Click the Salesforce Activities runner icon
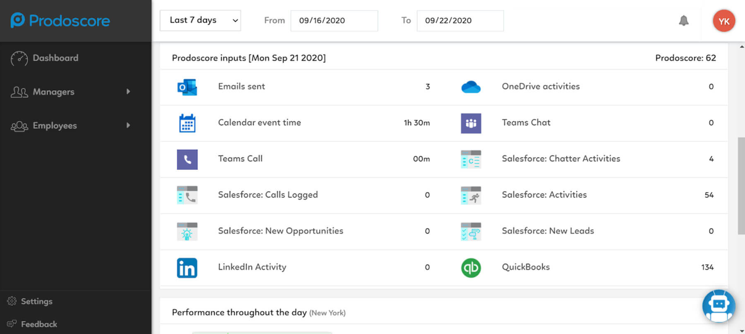 [471, 195]
